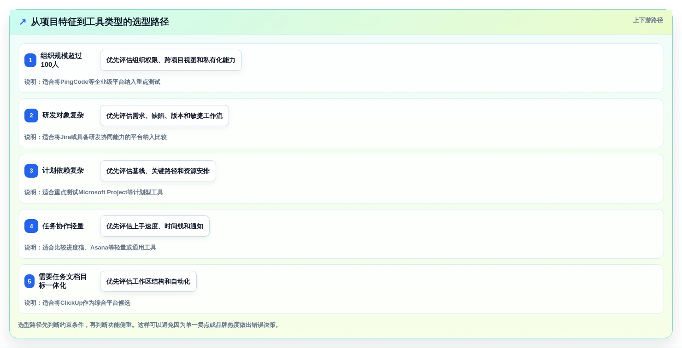
Task: Select the 需要任务文档目标一体化 heading
Action: point(63,281)
